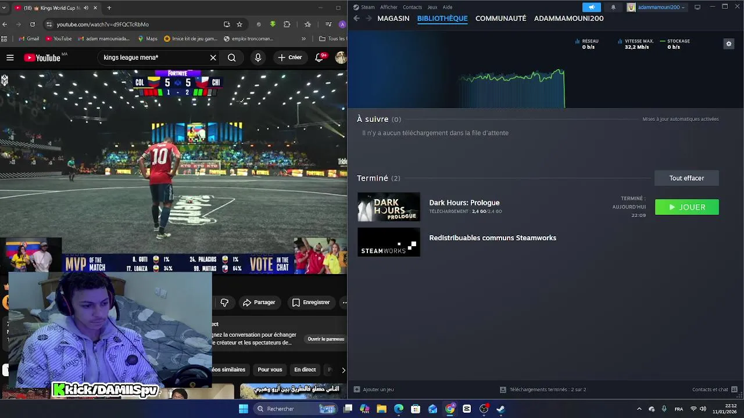Show next chips with right arrow
The height and width of the screenshot is (418, 744).
[x=343, y=370]
